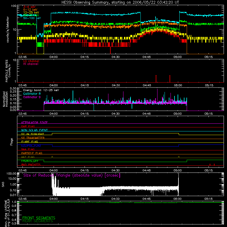
Task: Click the 0.30 y-axis value of the modulation panel
Action: [x=13, y=88]
